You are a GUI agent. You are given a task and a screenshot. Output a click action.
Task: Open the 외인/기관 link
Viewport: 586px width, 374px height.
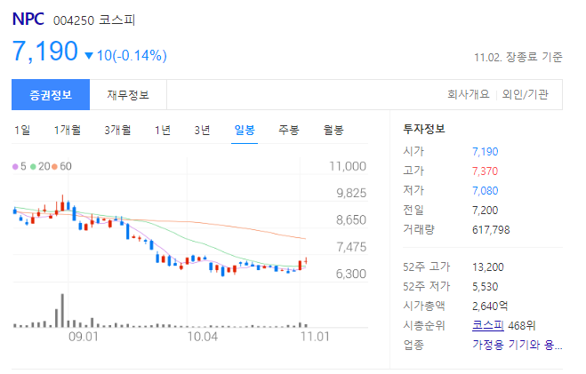coord(525,94)
